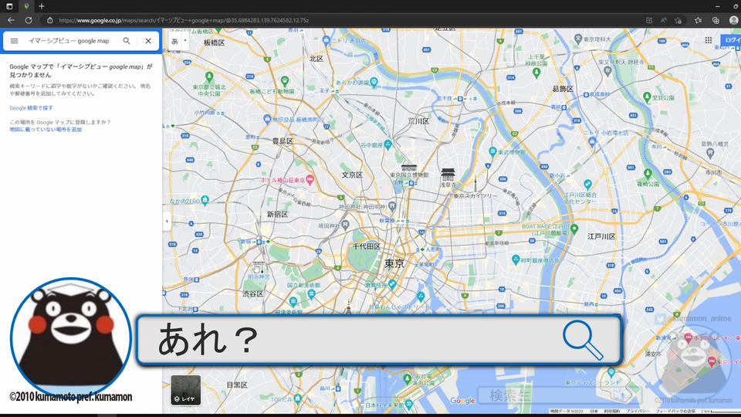Viewport: 741px width, 417px height.
Task: Click the 新宿区 ward label
Action: tap(277, 215)
